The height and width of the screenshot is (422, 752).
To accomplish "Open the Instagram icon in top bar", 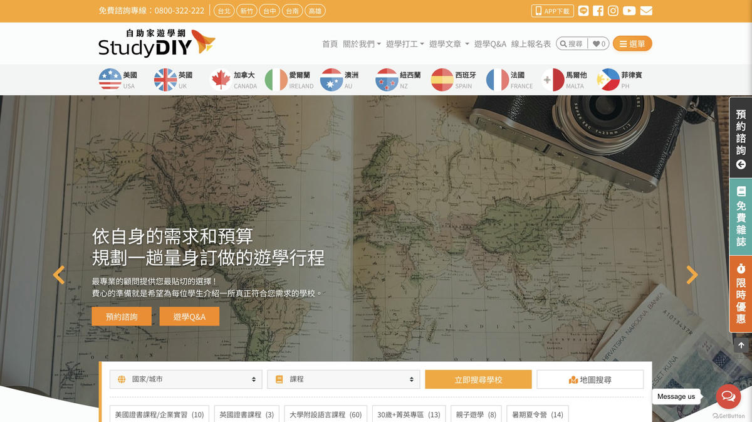I will click(613, 11).
